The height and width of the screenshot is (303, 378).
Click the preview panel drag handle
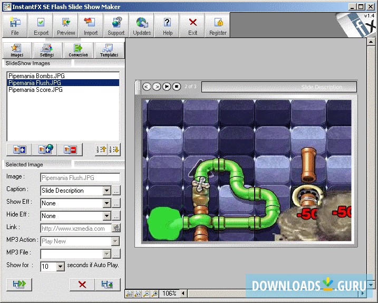click(x=138, y=87)
